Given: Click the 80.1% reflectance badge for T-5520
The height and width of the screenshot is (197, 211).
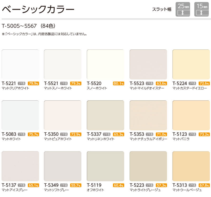Looking at the screenshot, I should pos(118,83).
